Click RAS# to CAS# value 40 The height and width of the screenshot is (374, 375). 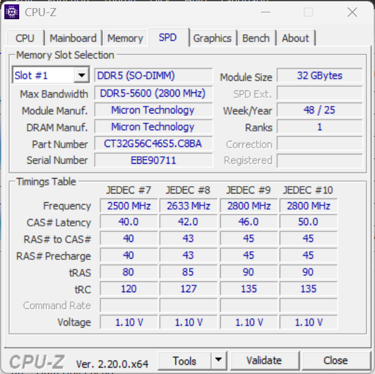[129, 238]
